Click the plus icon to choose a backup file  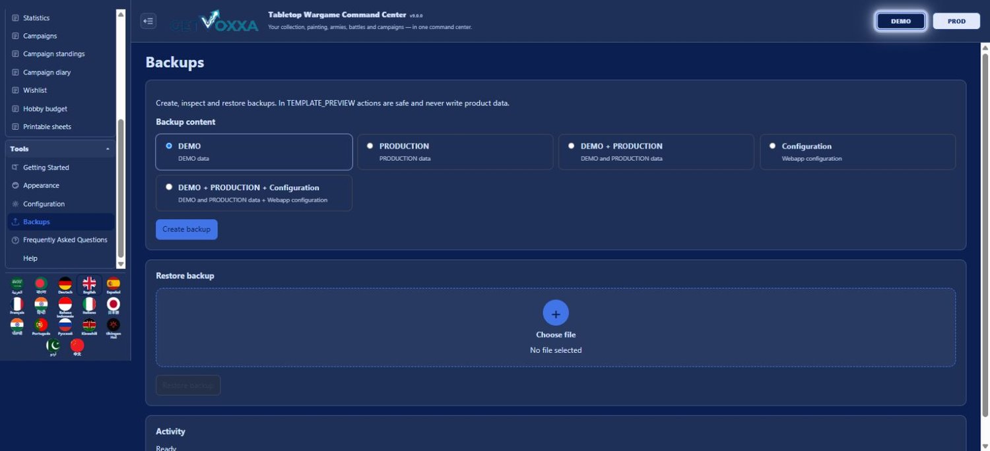tap(556, 313)
